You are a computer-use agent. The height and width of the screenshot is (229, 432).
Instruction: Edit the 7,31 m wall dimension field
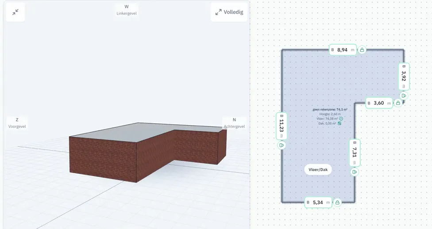click(x=355, y=153)
